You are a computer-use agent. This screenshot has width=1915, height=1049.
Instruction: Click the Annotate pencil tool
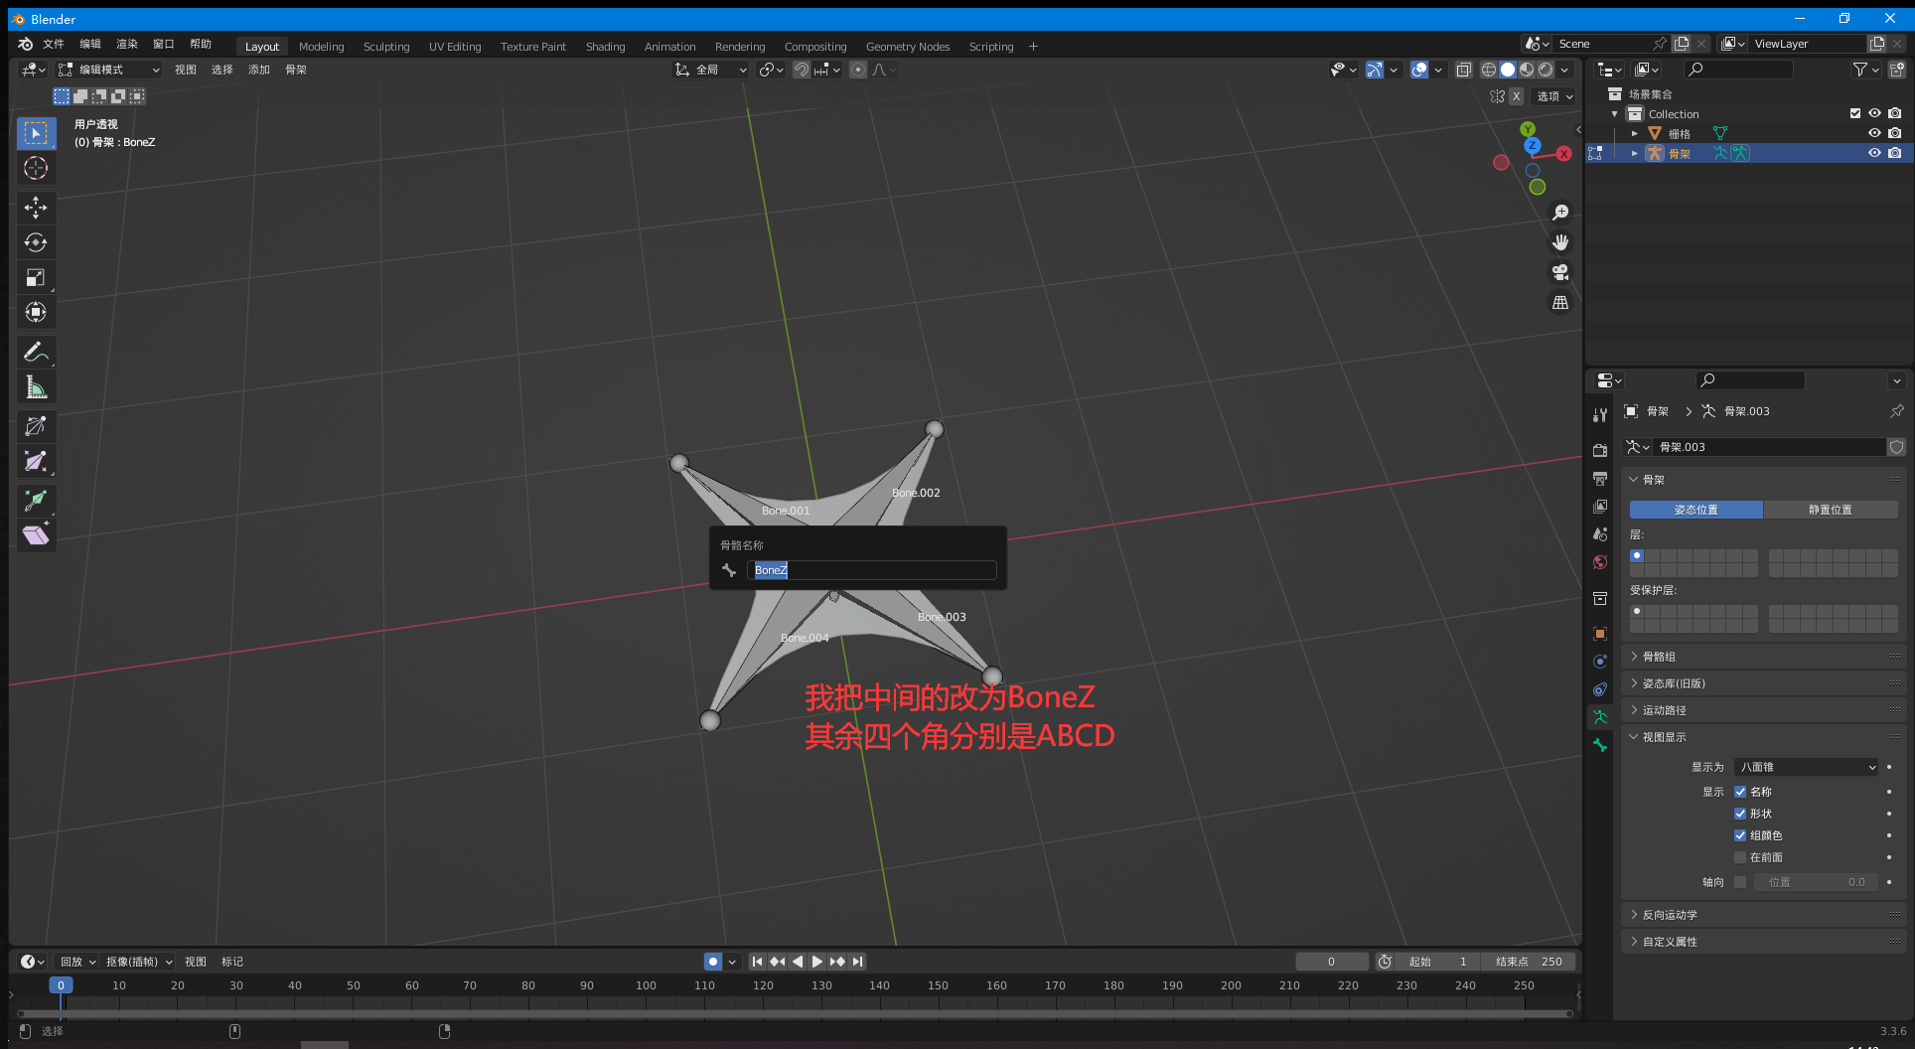tap(36, 352)
